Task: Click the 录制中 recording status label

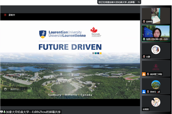Action: 12,15
